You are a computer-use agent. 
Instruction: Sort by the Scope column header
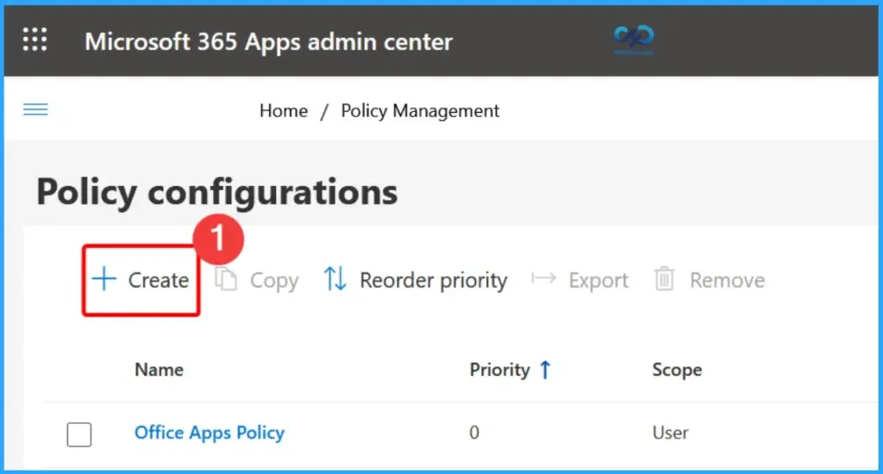[677, 370]
